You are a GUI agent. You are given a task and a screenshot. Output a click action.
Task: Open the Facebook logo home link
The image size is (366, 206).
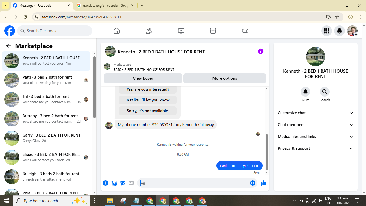pyautogui.click(x=10, y=31)
